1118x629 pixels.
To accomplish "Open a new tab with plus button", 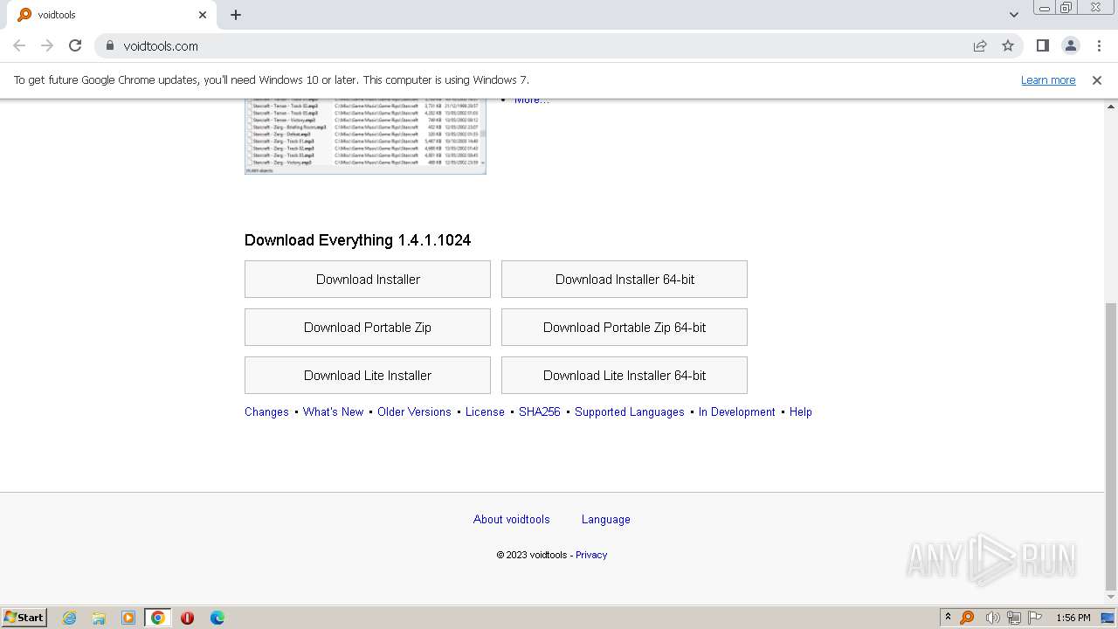I will tap(236, 15).
